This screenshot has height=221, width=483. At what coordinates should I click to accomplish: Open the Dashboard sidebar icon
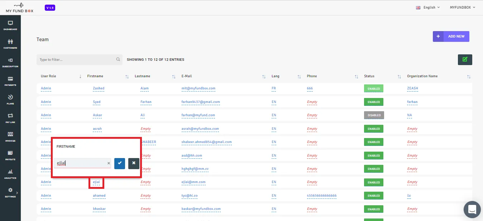[x=10, y=25]
